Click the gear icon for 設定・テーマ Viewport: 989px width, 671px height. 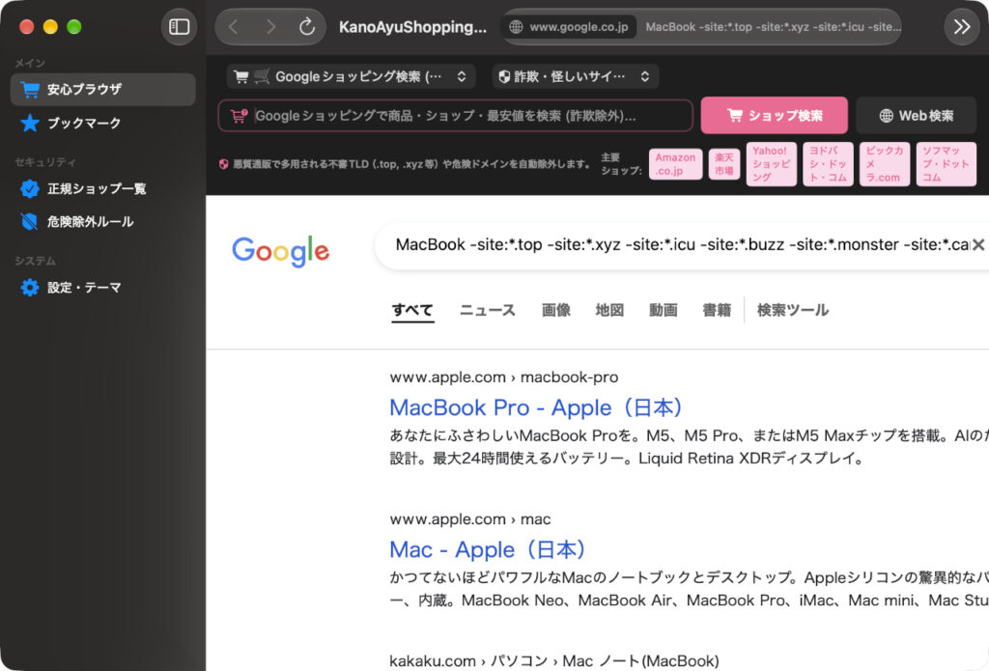point(30,288)
